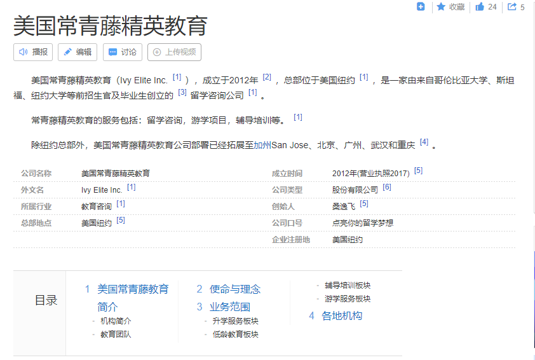The height and width of the screenshot is (360, 535).
Task: Open the 加州 hyperlink
Action: coord(262,145)
